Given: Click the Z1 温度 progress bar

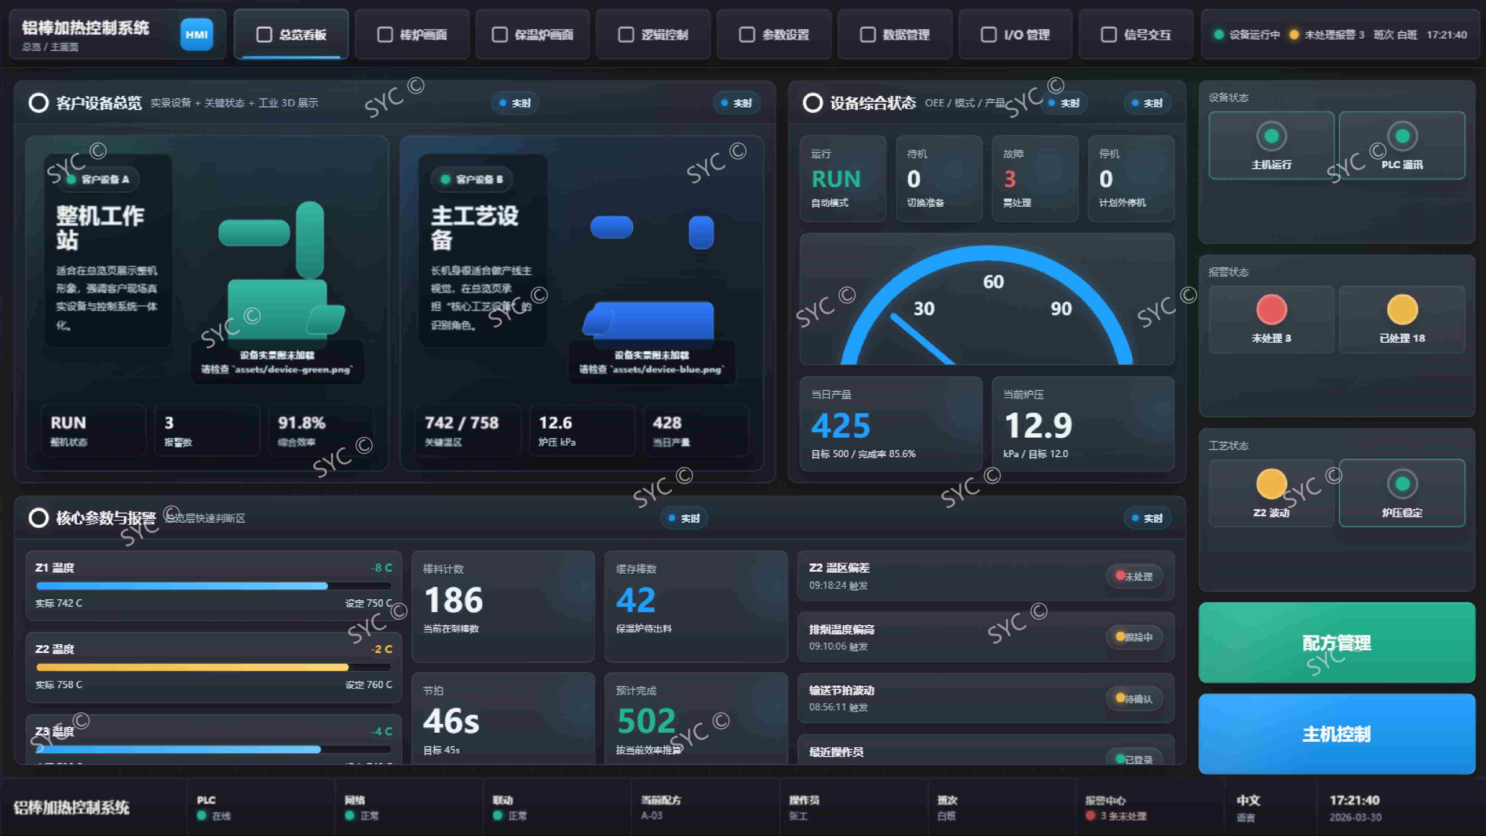Looking at the screenshot, I should click(x=214, y=586).
